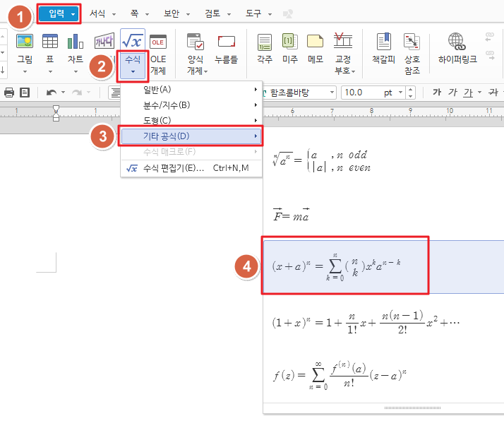The height and width of the screenshot is (421, 504).
Task: Apply italic with the slanted 가 button
Action: coord(452,93)
